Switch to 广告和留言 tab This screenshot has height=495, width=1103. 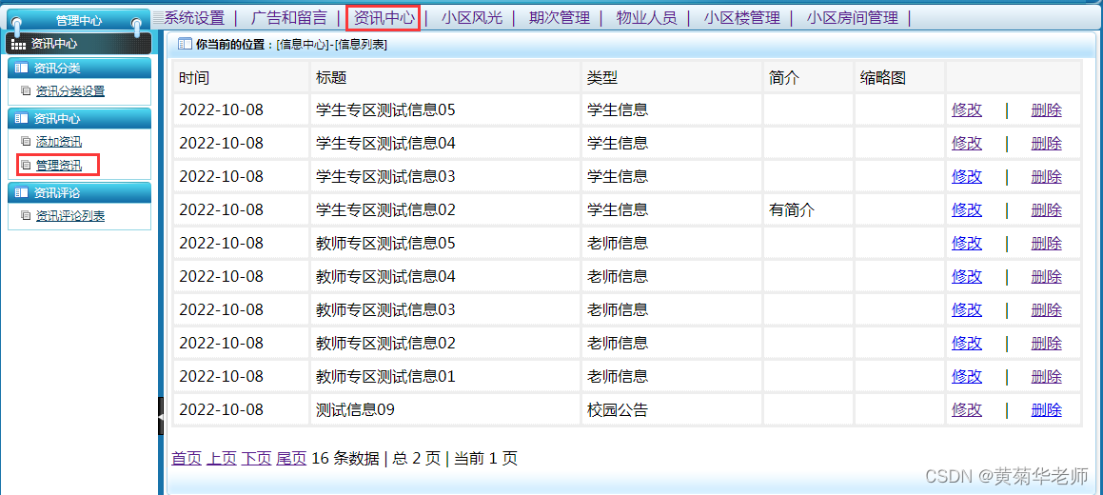[x=289, y=17]
